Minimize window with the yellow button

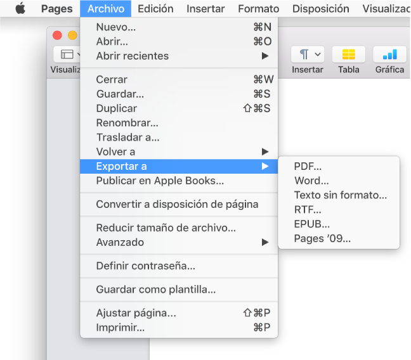click(72, 35)
